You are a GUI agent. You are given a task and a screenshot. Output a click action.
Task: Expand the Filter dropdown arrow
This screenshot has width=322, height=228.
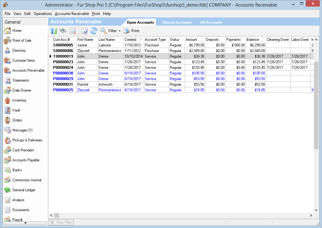click(120, 31)
